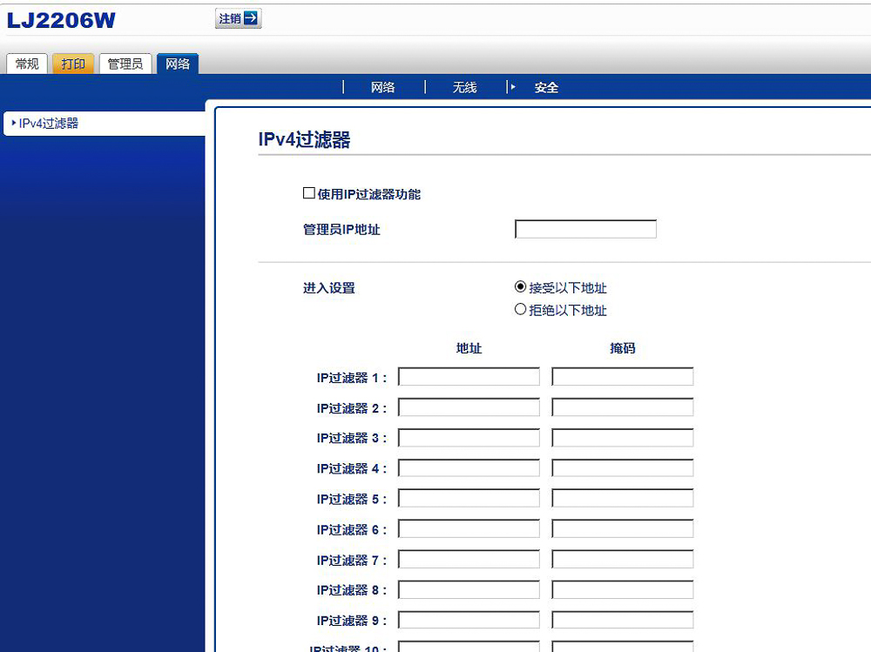The image size is (871, 652).
Task: Click the IP过滤器 3 掩码 input field
Action: pos(621,437)
